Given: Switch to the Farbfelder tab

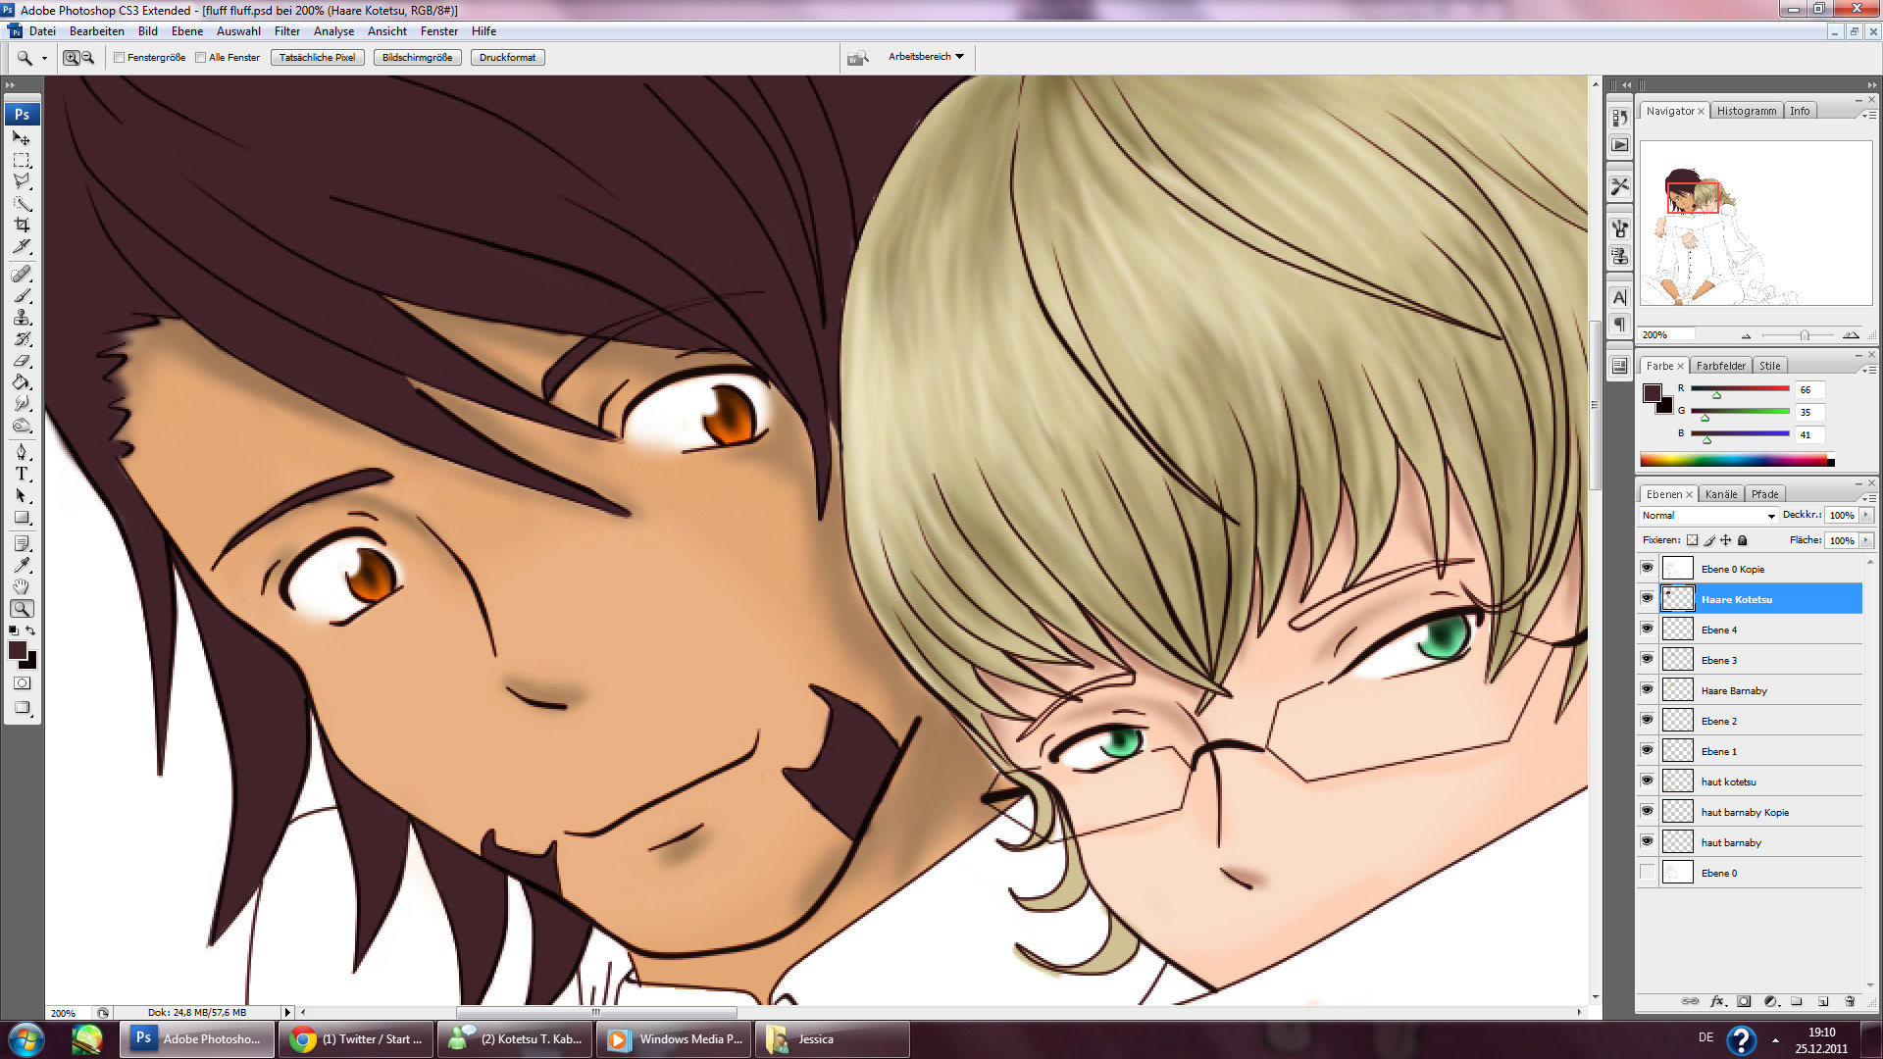Looking at the screenshot, I should point(1720,366).
